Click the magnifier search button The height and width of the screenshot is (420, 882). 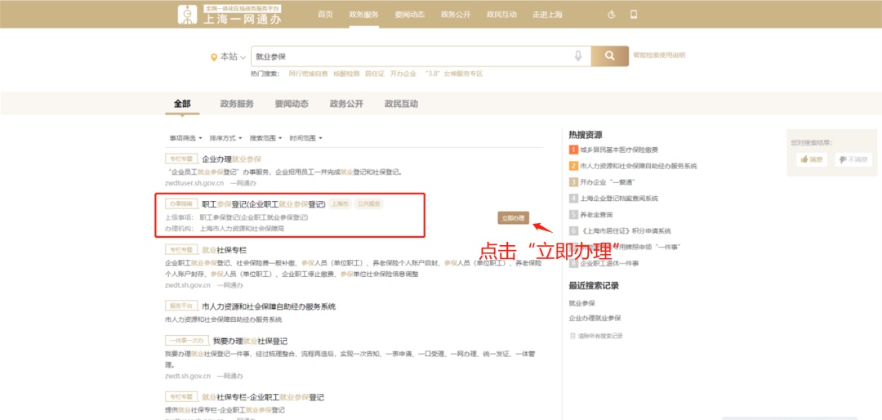pos(609,56)
